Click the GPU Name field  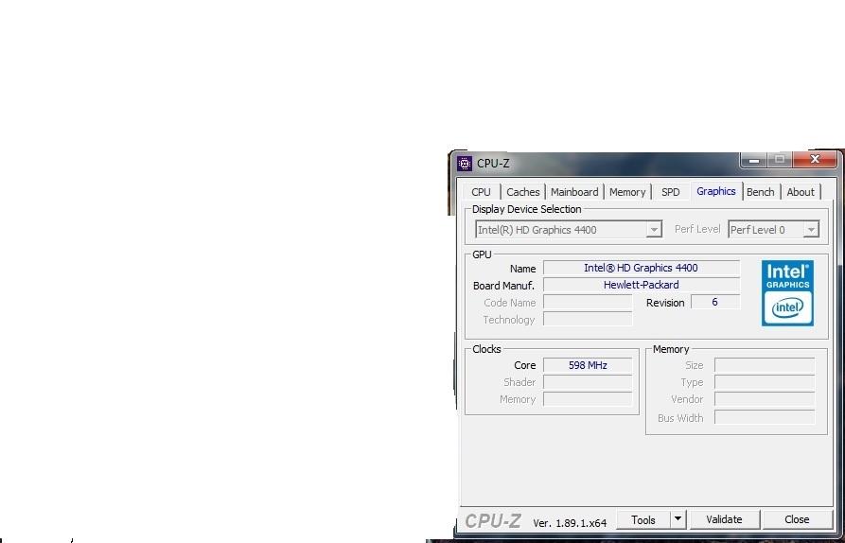click(642, 268)
